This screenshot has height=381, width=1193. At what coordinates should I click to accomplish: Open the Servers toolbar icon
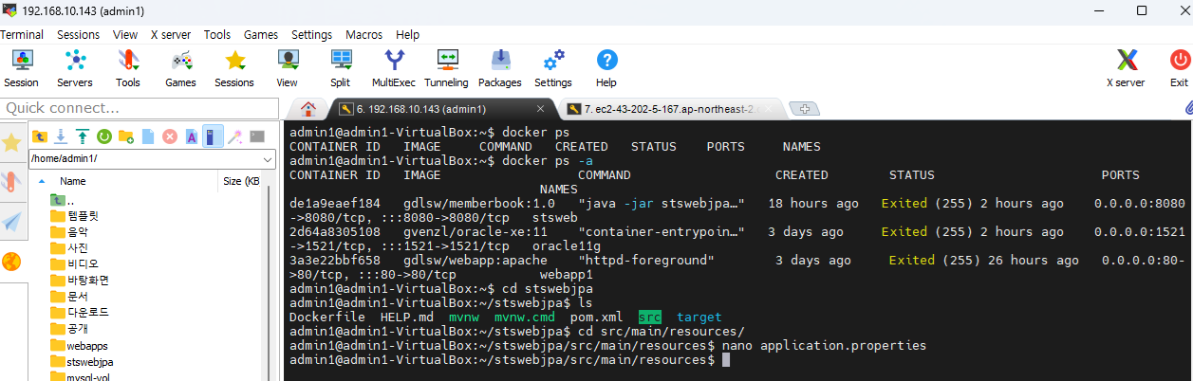(x=74, y=68)
